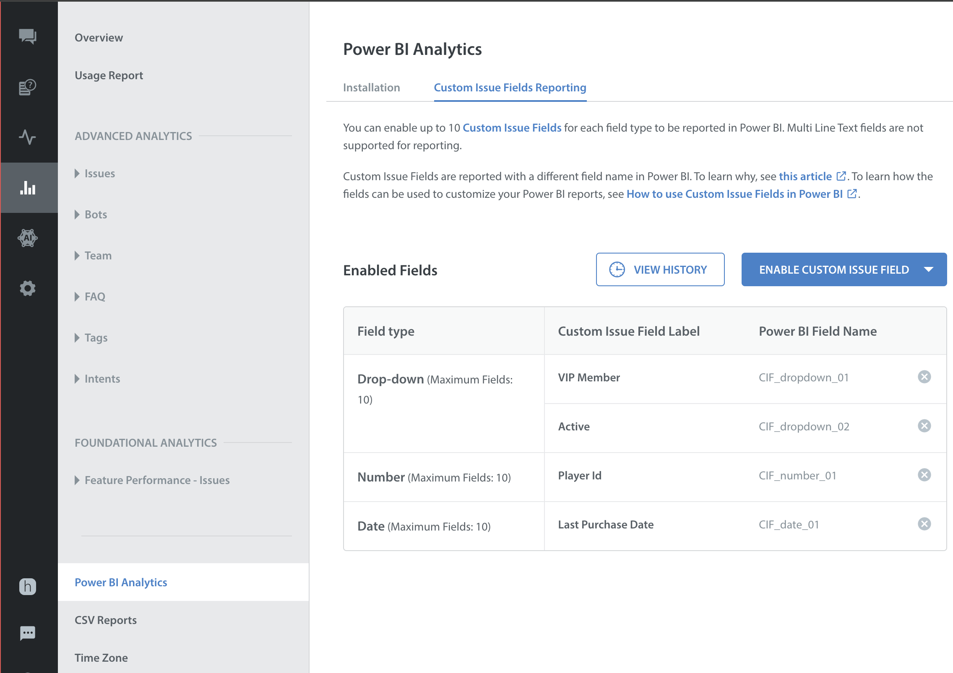Click the Helpshift 'h' logo icon
Image resolution: width=953 pixels, height=673 pixels.
[x=28, y=587]
